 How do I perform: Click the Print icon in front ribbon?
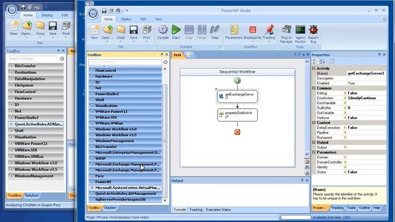(x=147, y=30)
